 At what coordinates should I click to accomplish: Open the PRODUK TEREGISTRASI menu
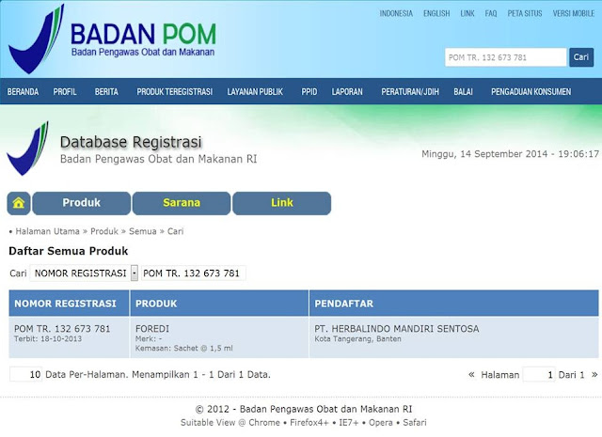(x=175, y=92)
